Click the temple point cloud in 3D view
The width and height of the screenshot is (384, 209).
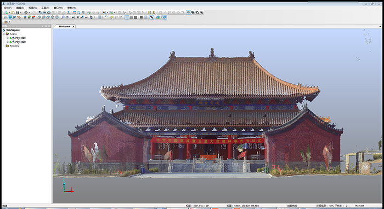206,112
